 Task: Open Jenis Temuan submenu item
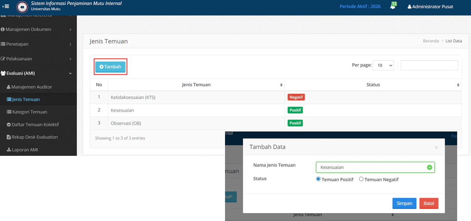point(38,99)
